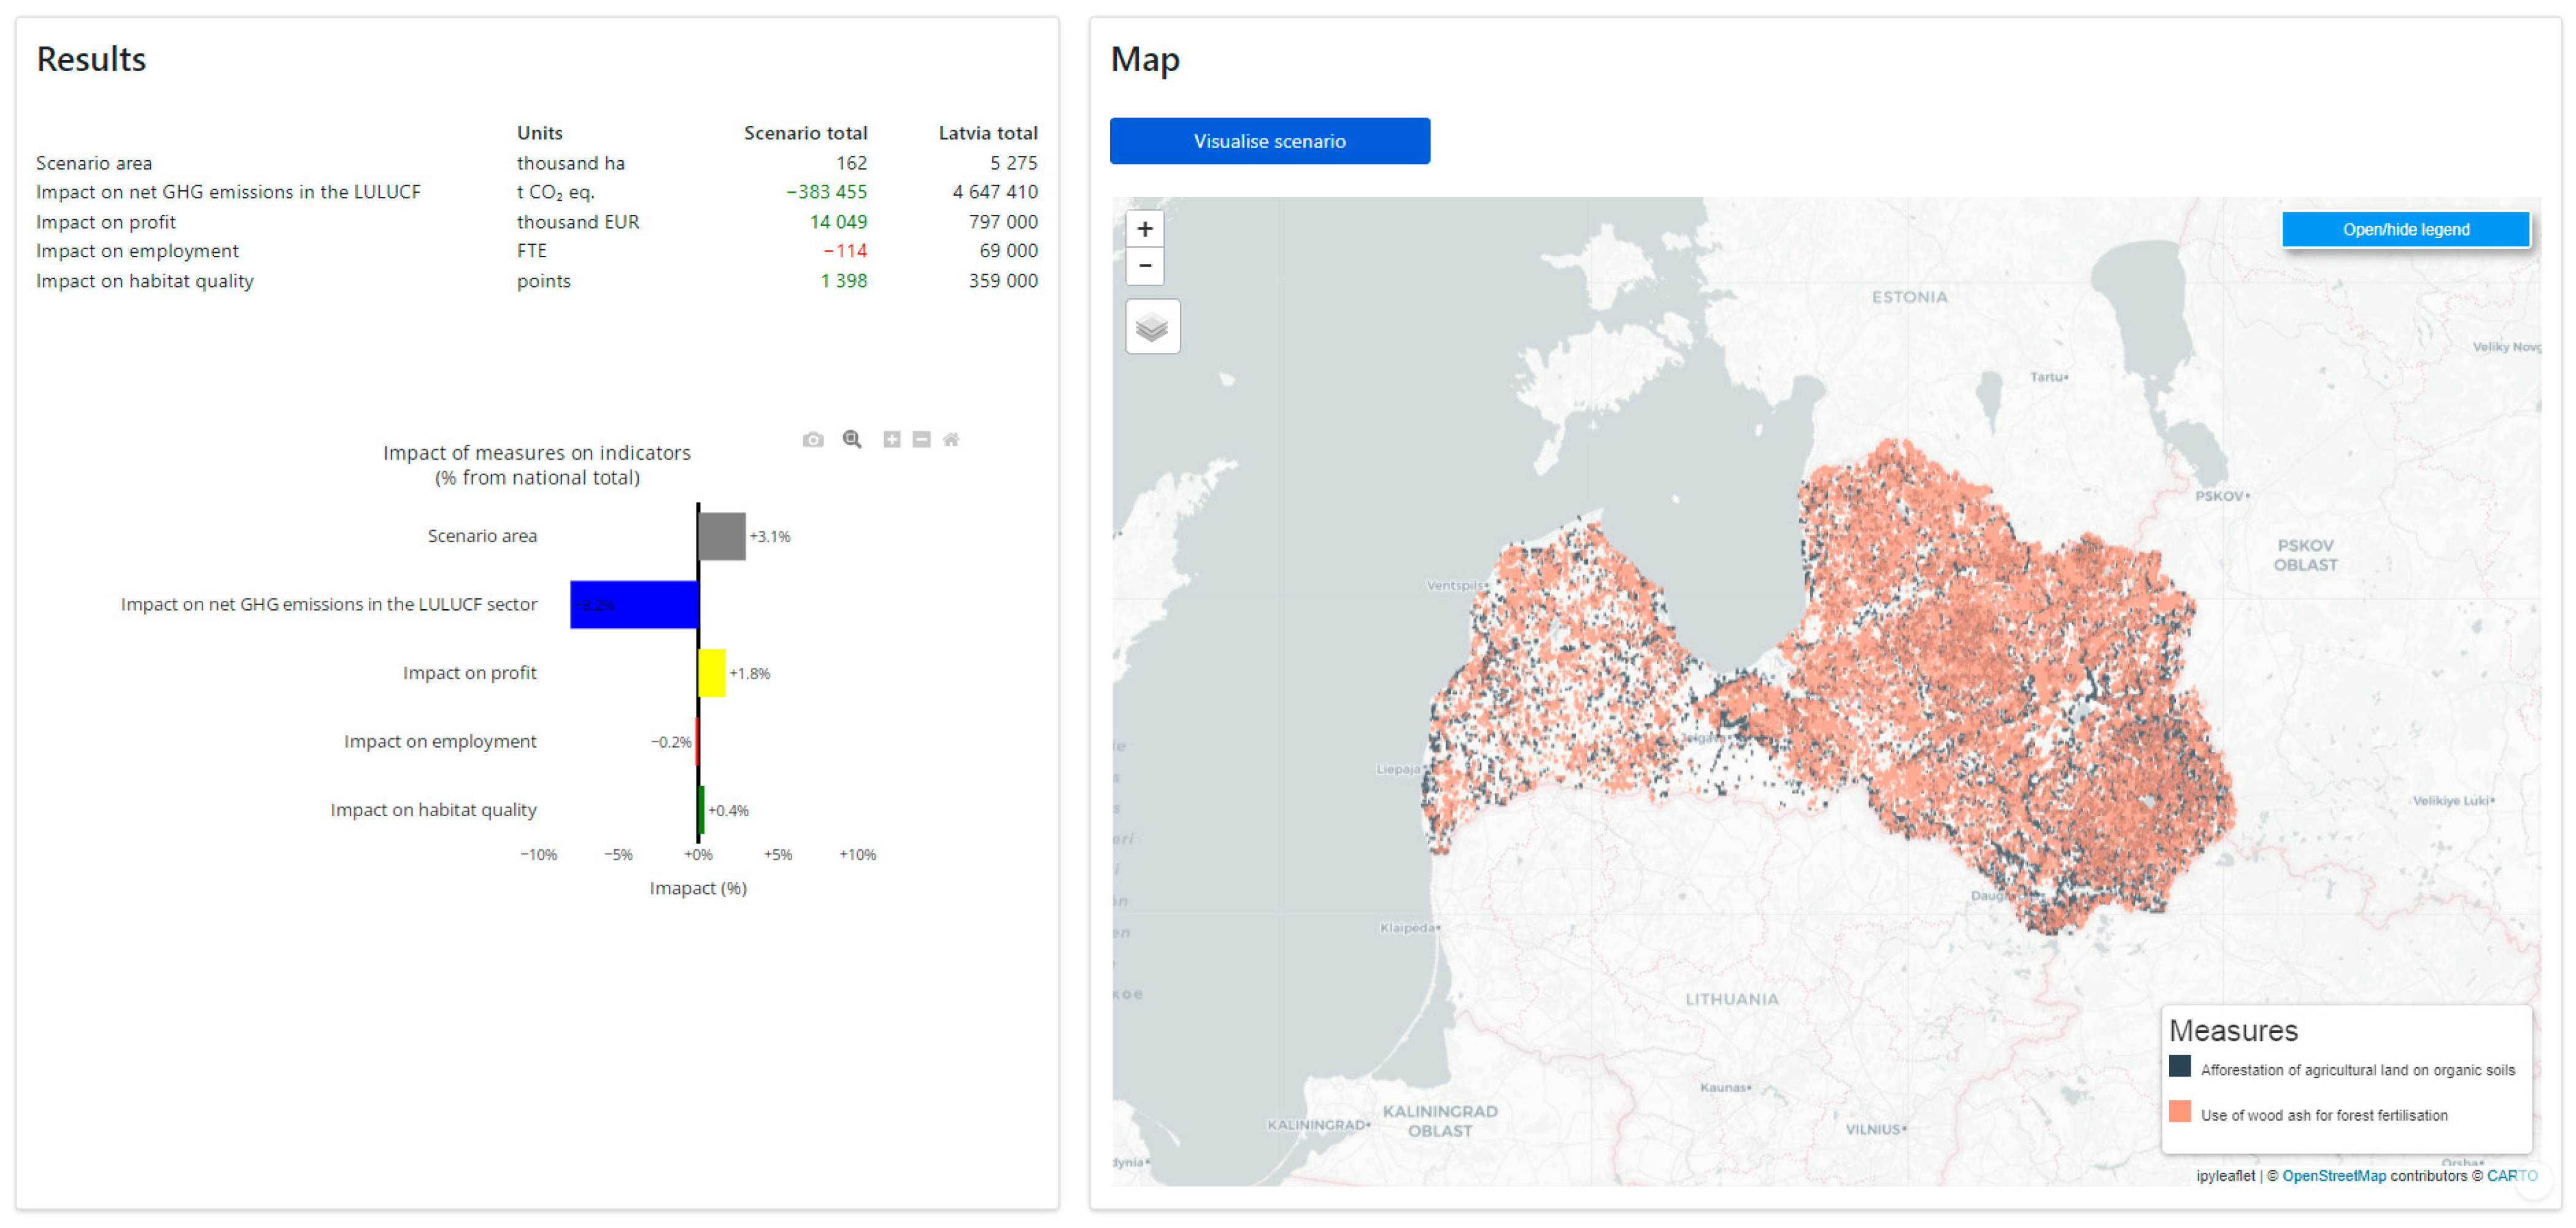Click the 'PSKOV OBLAST' label on the map
This screenshot has width=2576, height=1228.
2305,555
